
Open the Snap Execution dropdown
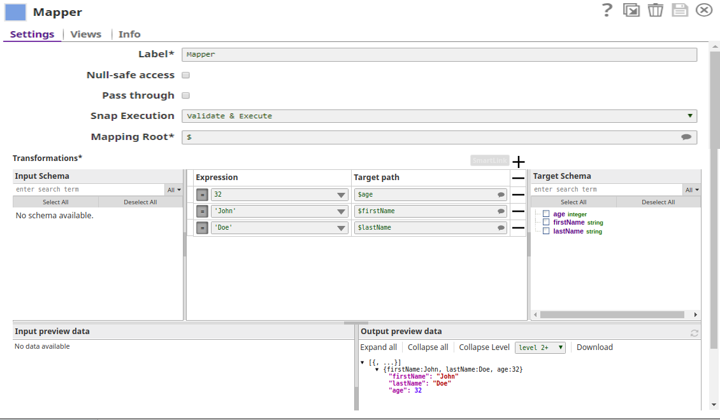point(689,116)
